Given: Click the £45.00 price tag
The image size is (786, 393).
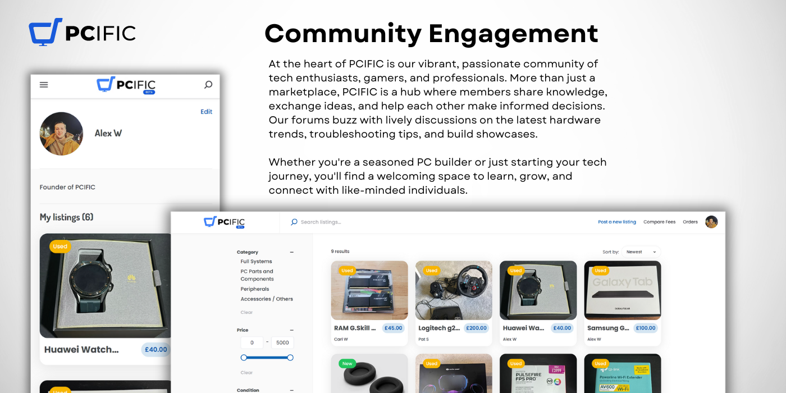Looking at the screenshot, I should [394, 328].
